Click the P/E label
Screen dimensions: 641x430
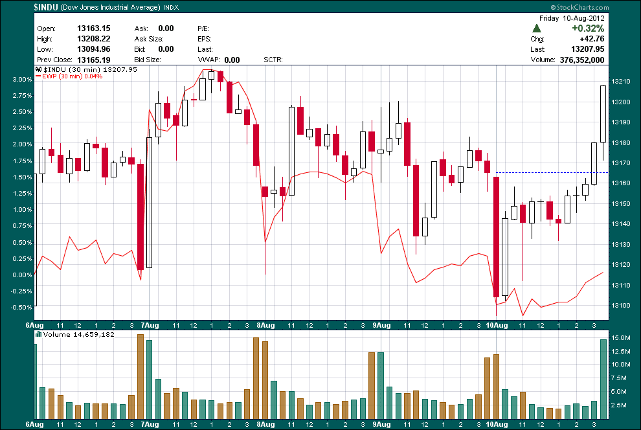point(203,28)
